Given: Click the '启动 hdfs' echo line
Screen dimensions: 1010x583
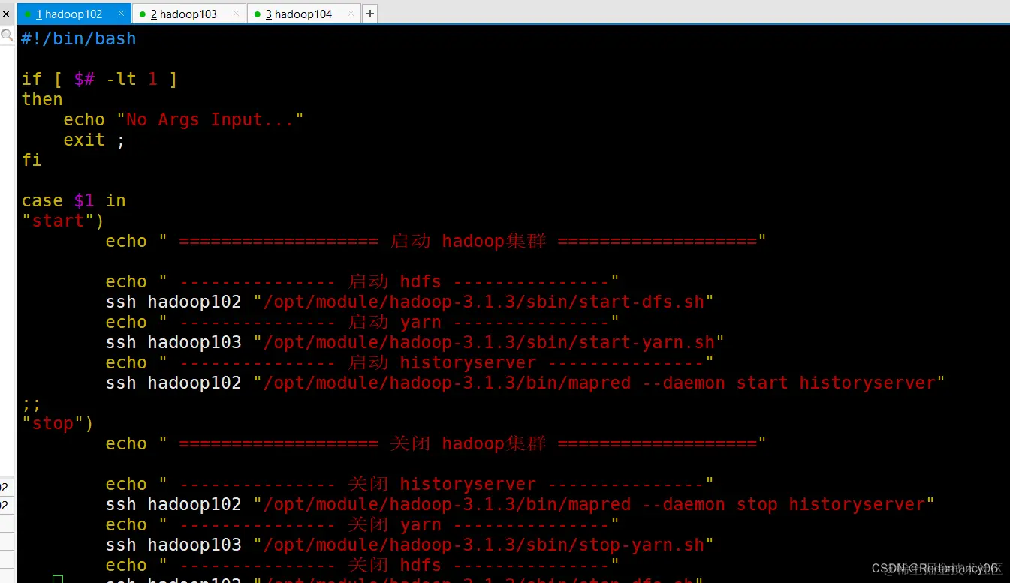Looking at the screenshot, I should pos(362,281).
